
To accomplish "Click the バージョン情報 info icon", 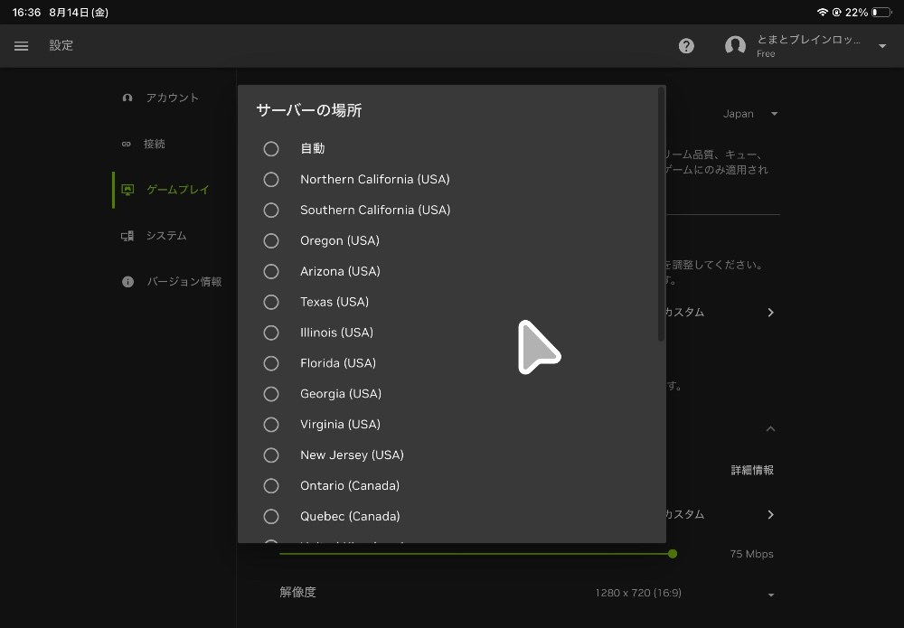I will tap(128, 282).
